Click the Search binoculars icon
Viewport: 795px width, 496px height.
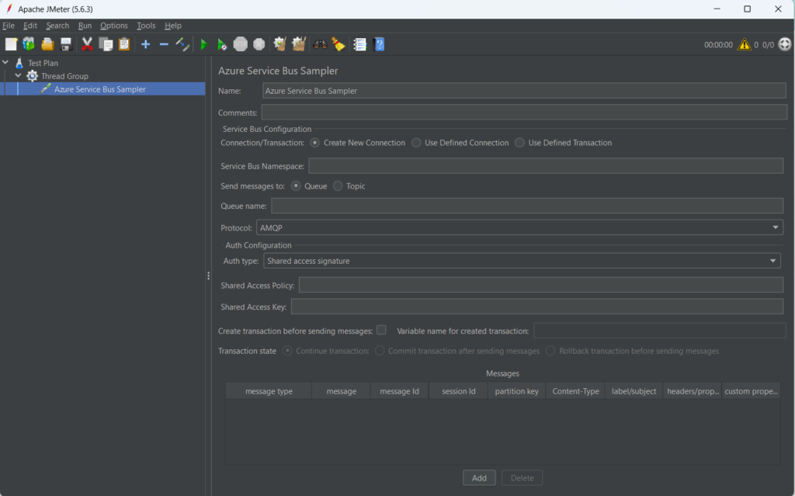coord(319,45)
